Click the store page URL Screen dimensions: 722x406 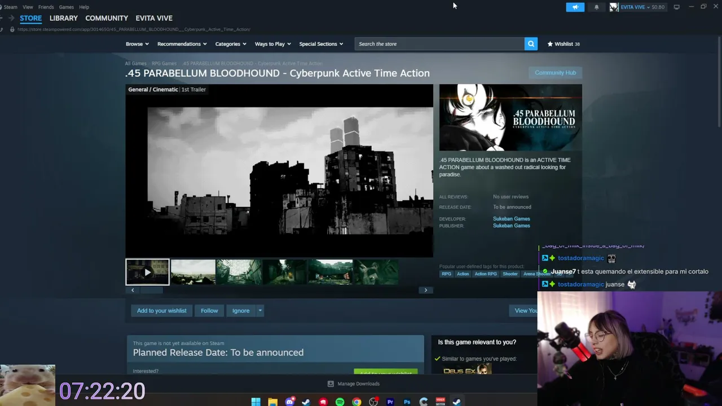[x=134, y=29]
